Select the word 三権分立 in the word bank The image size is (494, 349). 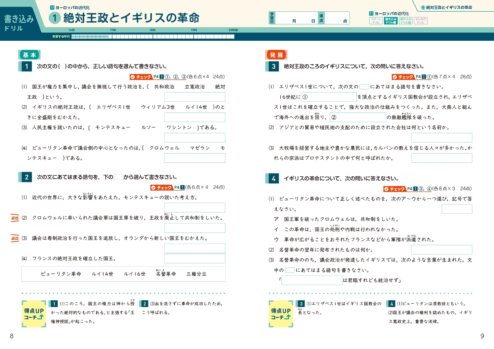[196, 274]
